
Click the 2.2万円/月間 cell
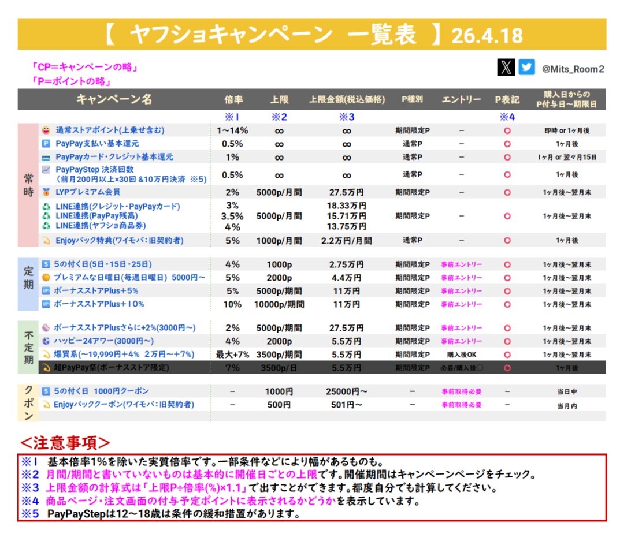tap(347, 241)
